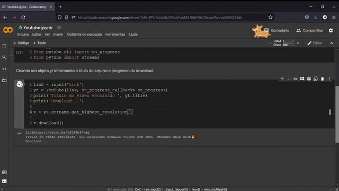
Task: Click the corgi mascot image
Action: 261,31
